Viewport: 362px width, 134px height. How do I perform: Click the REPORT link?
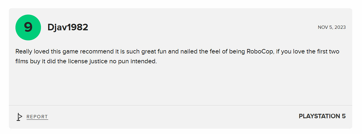37,117
